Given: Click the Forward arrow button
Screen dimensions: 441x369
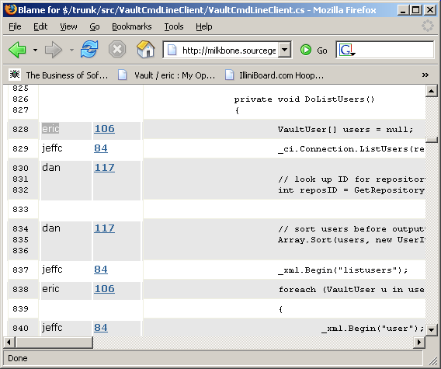Looking at the screenshot, I should [x=53, y=50].
